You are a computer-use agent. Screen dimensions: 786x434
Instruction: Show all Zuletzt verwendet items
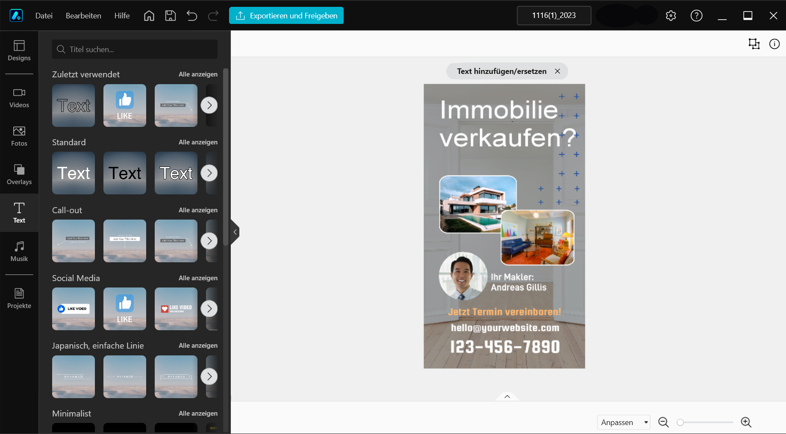[198, 74]
